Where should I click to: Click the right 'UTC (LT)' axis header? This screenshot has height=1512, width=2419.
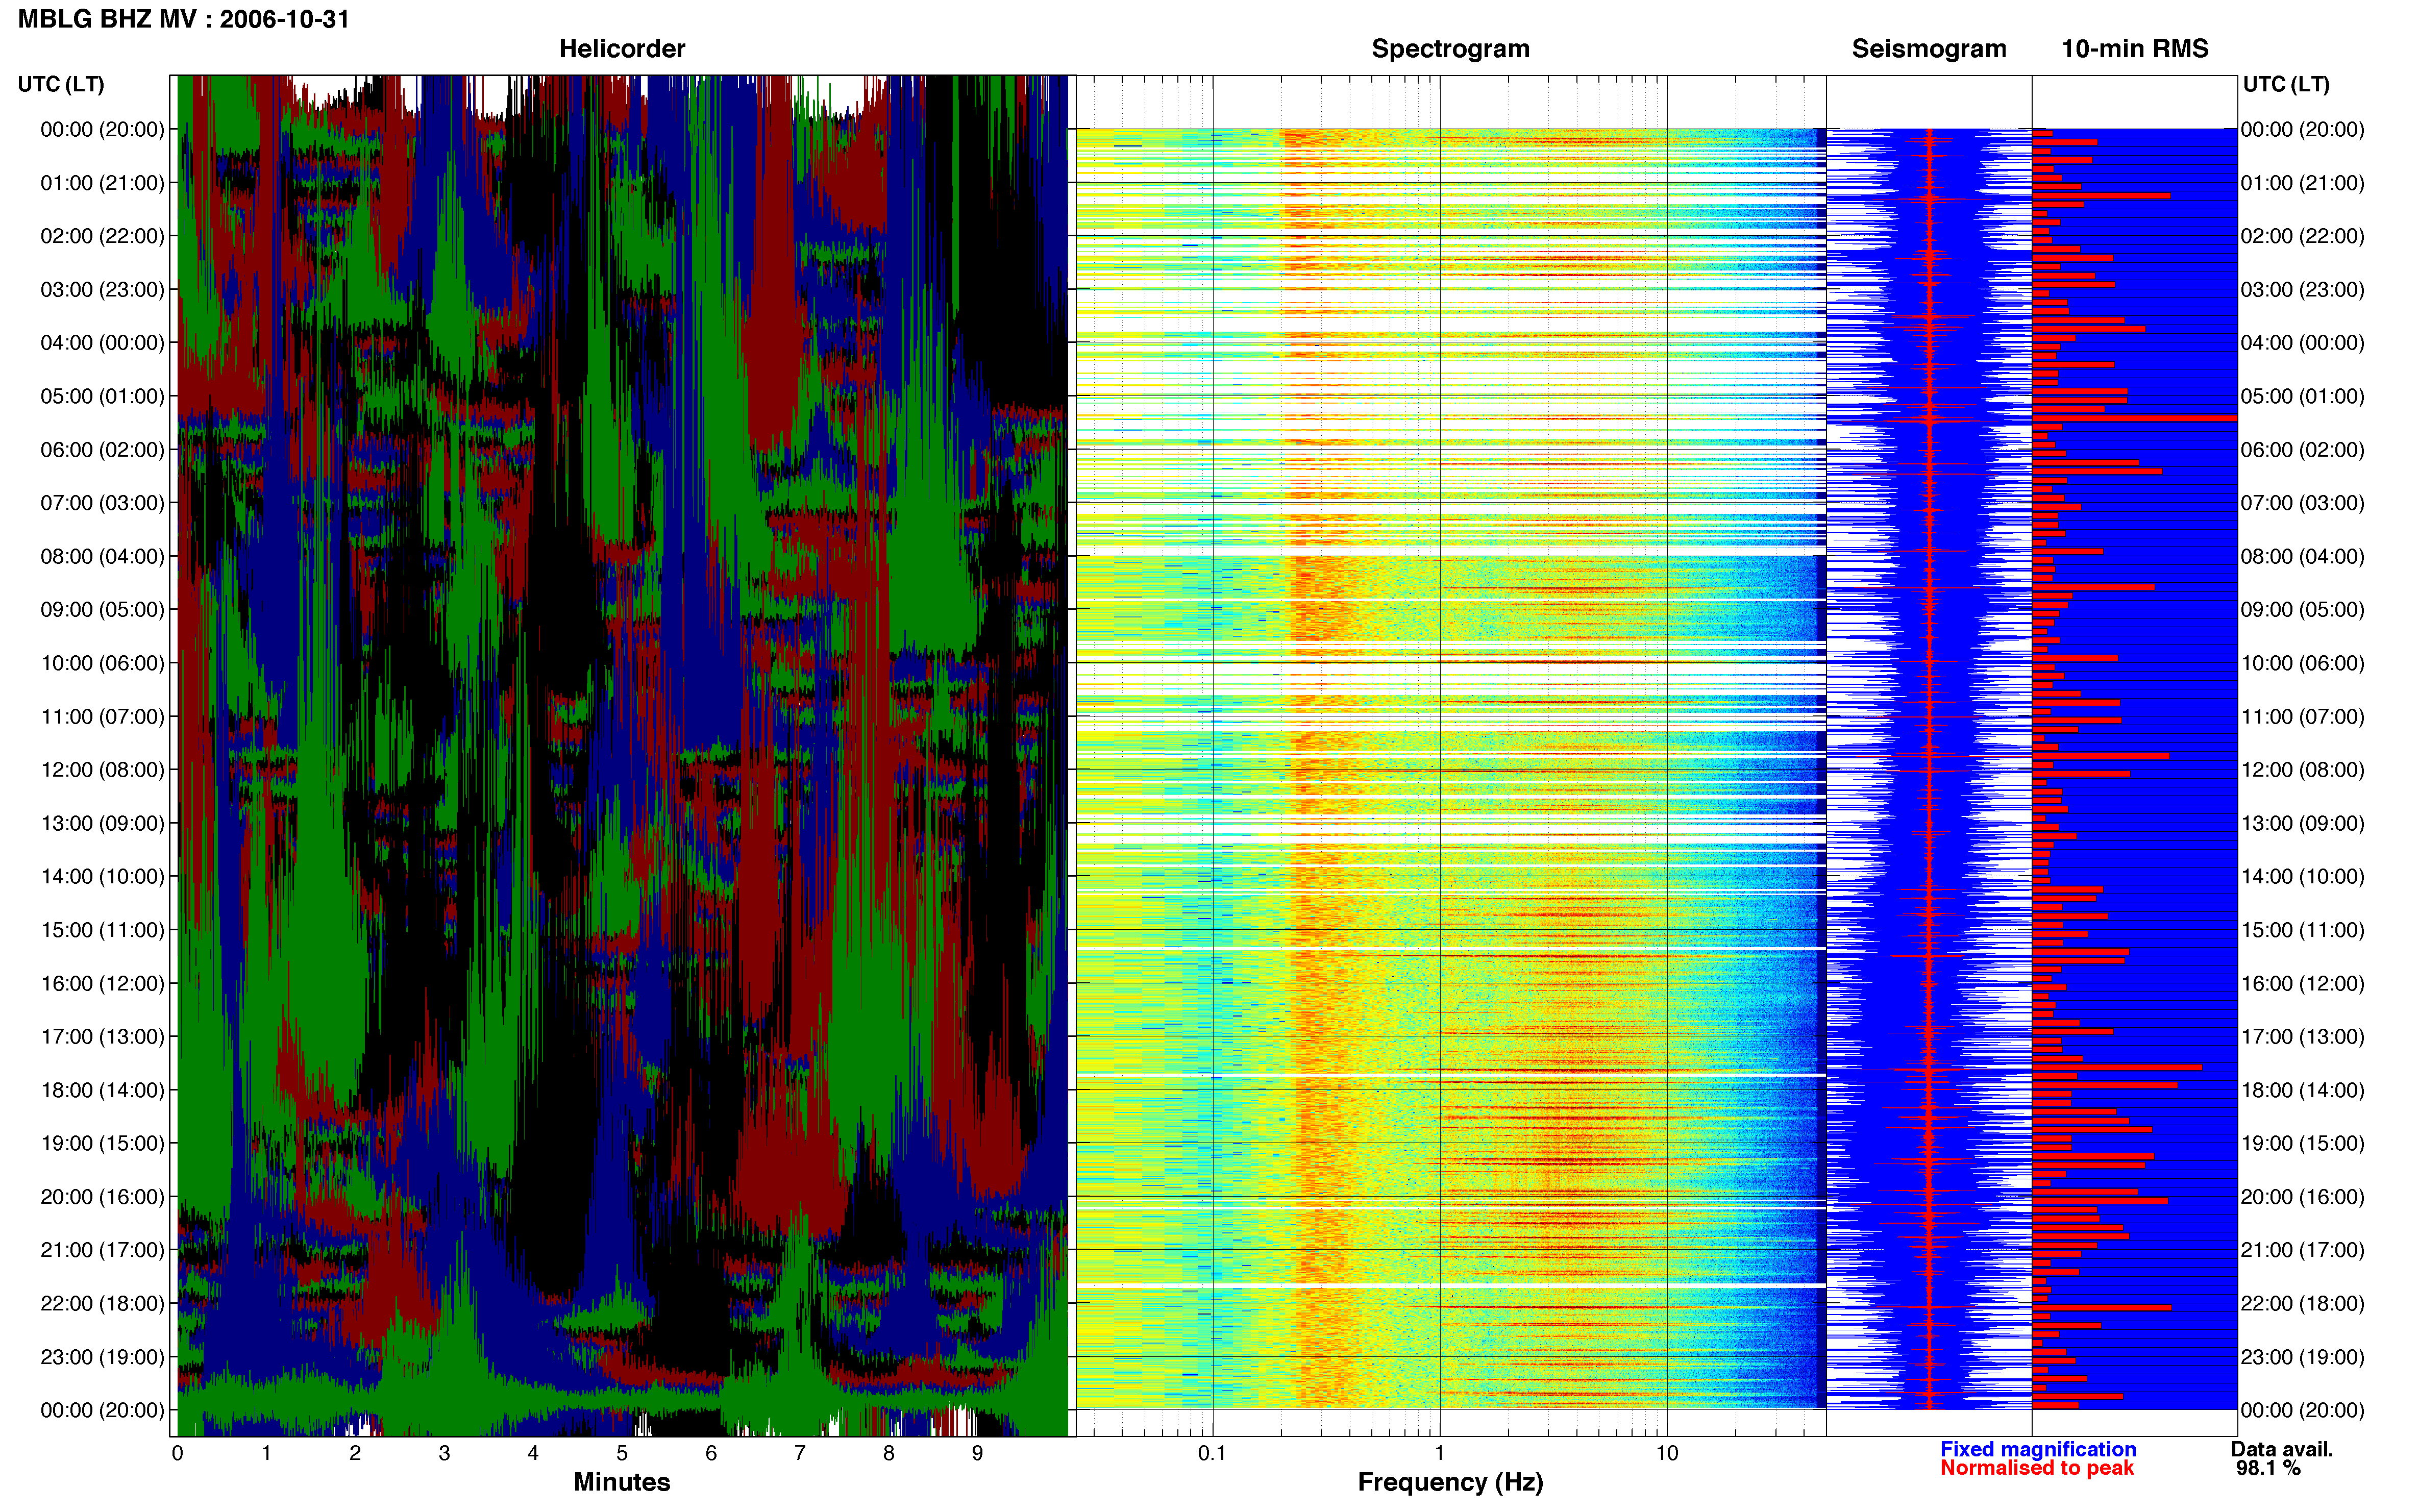[2286, 84]
